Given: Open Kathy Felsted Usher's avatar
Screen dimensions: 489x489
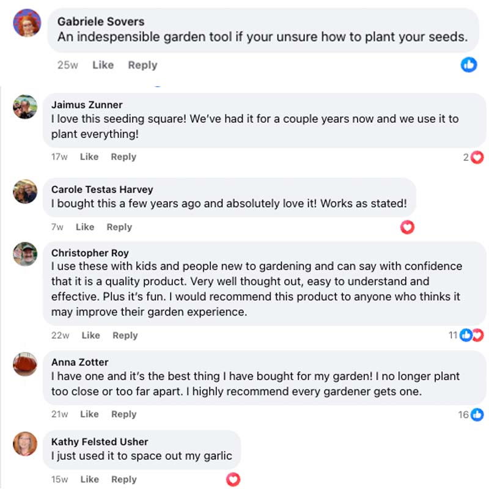Looking at the screenshot, I should pos(25,444).
